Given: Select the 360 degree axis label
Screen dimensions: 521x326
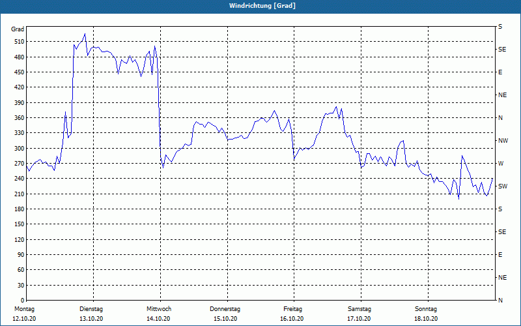Looking at the screenshot, I should click(20, 118).
